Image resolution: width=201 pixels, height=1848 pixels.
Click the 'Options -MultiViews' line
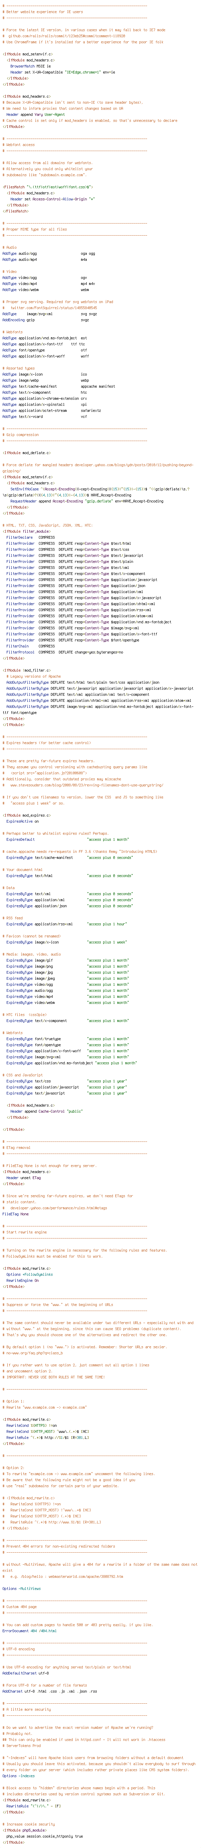pyautogui.click(x=21, y=1589)
